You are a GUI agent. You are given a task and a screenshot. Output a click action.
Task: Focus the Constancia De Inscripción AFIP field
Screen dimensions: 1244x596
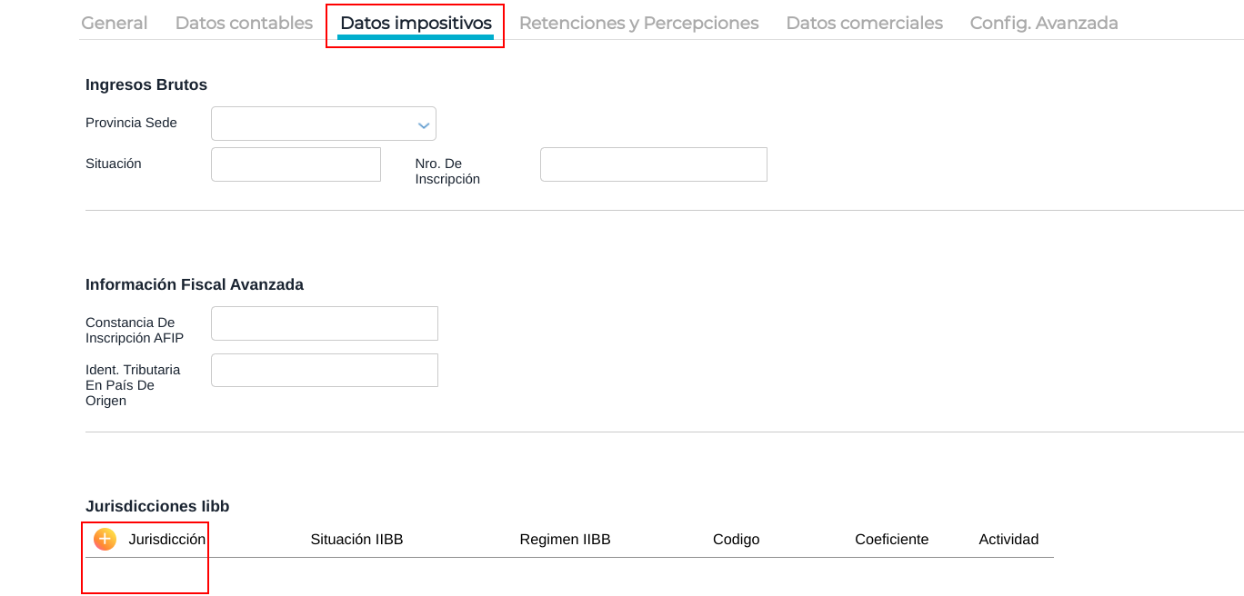[x=324, y=323]
